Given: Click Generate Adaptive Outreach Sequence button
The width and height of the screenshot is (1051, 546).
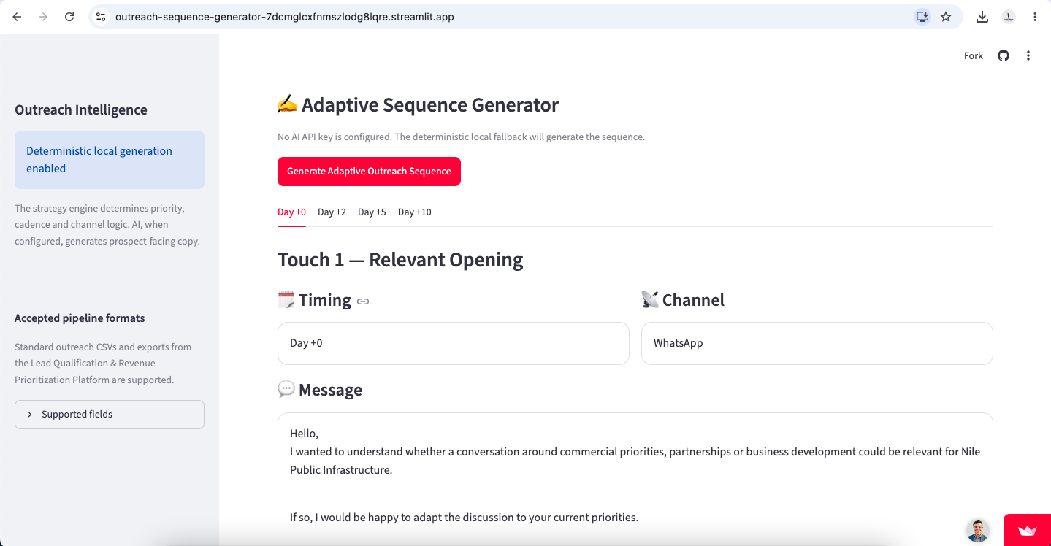Looking at the screenshot, I should click(369, 172).
